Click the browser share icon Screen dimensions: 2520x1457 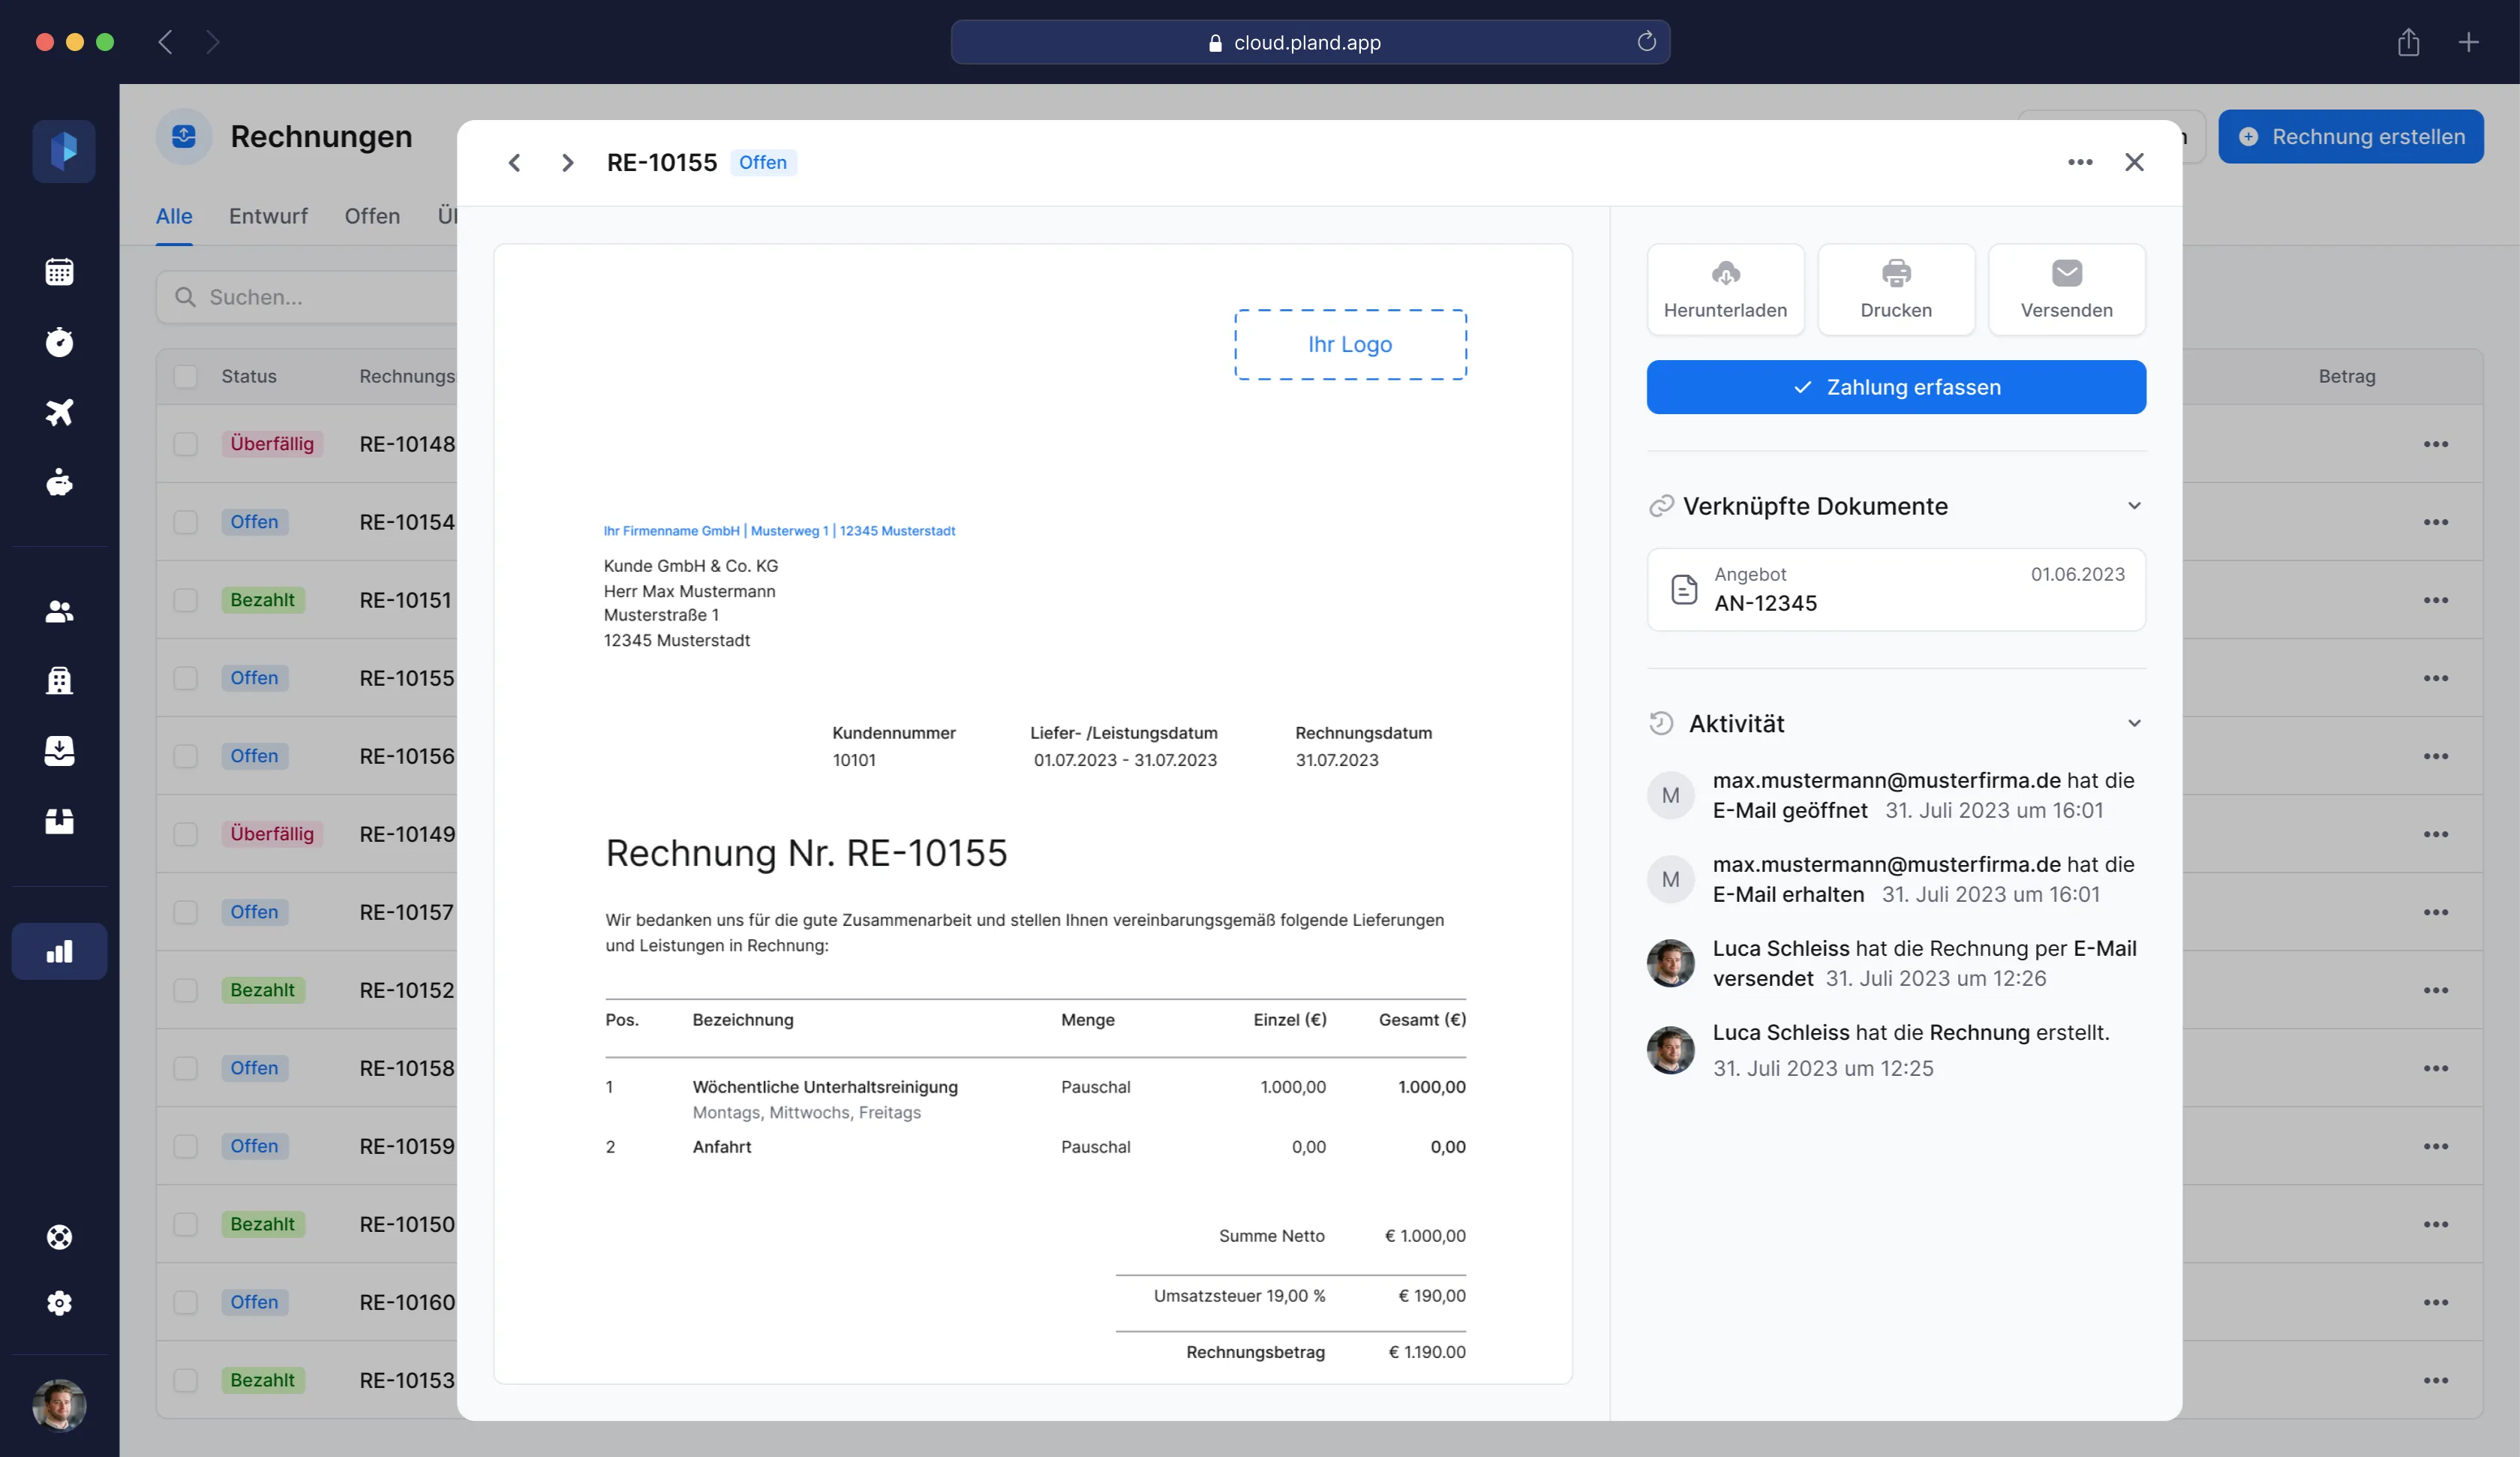(2408, 42)
